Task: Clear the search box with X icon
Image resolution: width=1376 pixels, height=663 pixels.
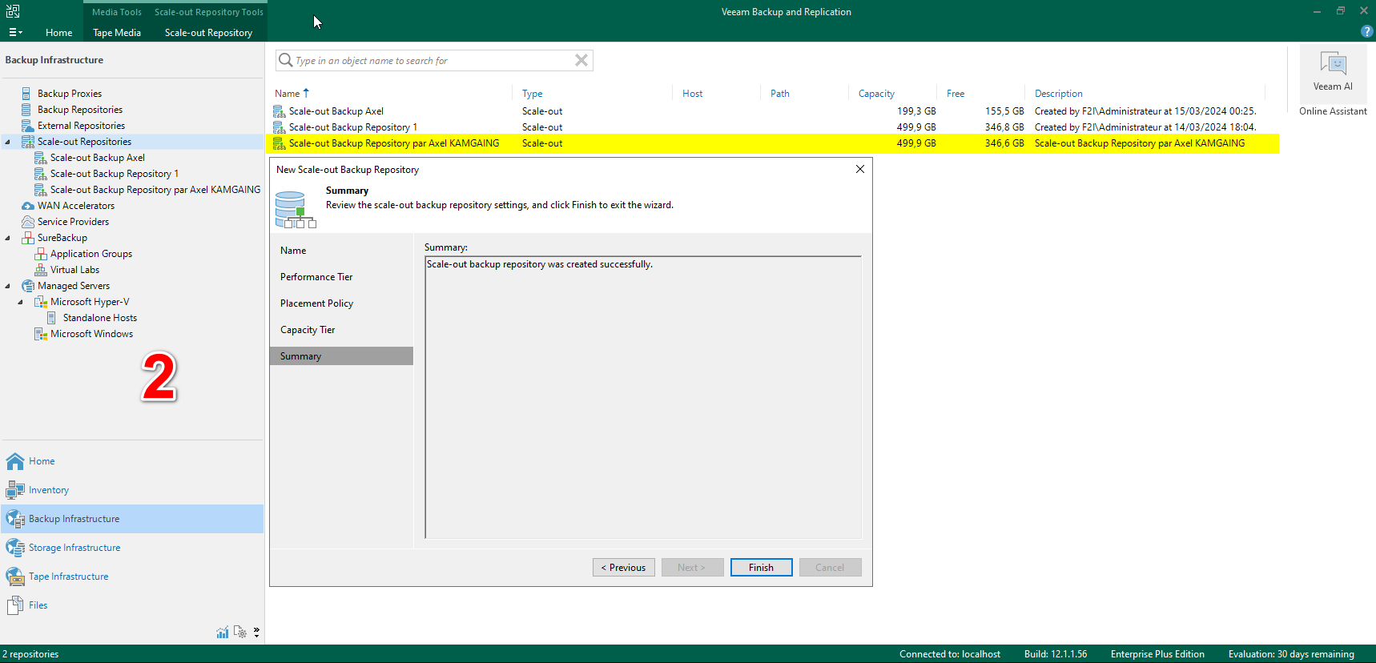Action: (x=581, y=60)
